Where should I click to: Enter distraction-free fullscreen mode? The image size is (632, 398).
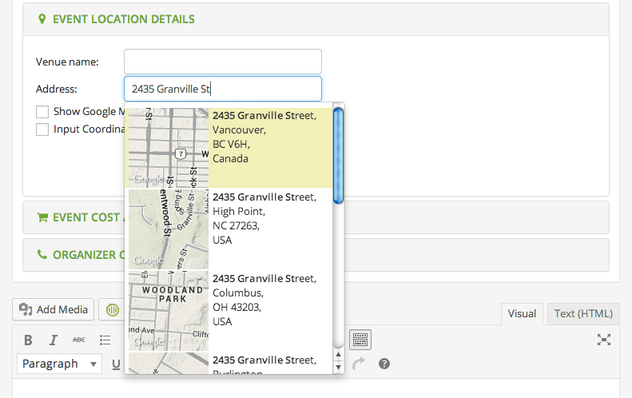click(604, 340)
